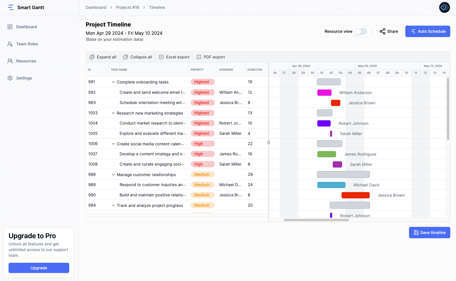456x281 pixels.
Task: Collapse the Manage customer relationships group
Action: pos(113,174)
